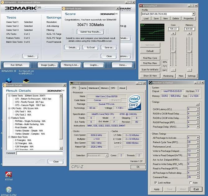
Task: Open the ATITool Profile dropdown
Action: 193,14
